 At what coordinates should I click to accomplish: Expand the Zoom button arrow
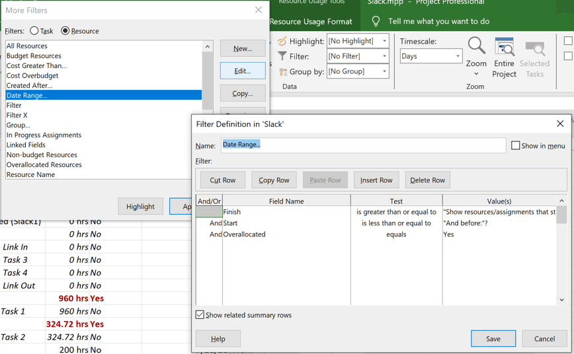coord(476,73)
